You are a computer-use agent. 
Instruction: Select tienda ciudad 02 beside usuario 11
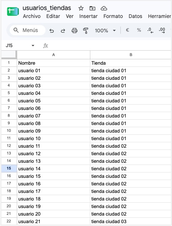pyautogui.click(x=131, y=146)
